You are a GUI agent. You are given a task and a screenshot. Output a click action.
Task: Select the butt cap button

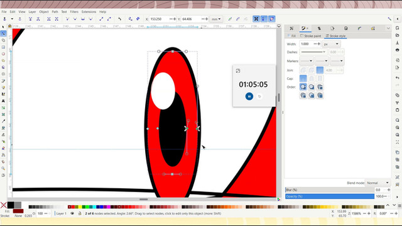[x=303, y=78]
